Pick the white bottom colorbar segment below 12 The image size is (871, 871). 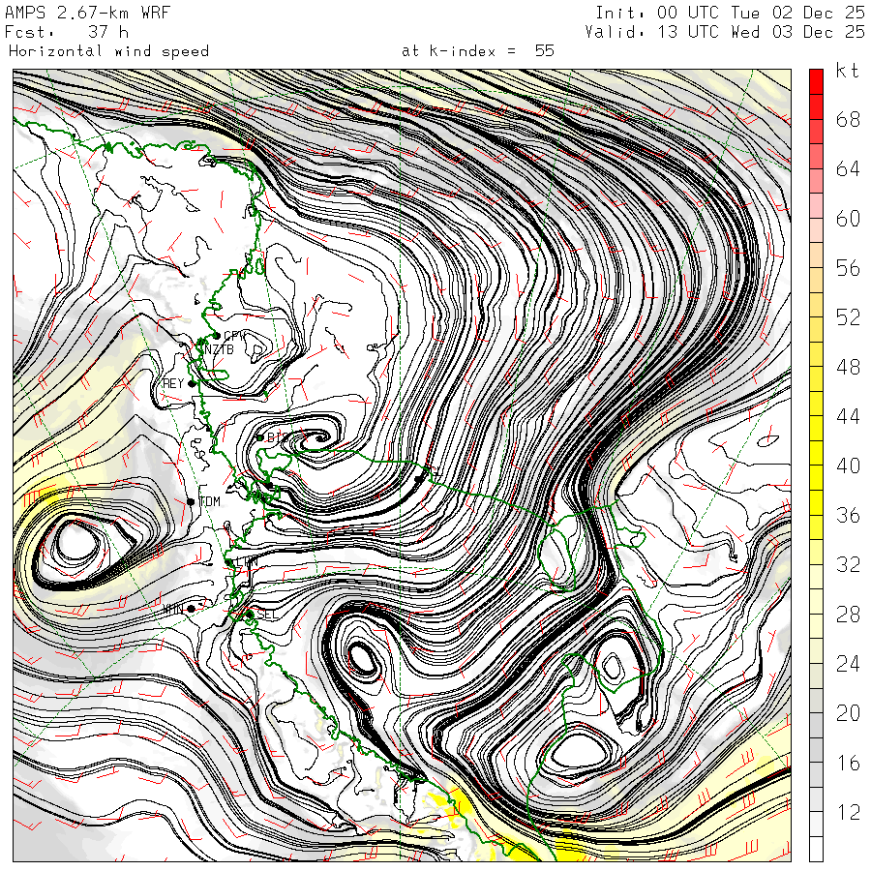point(816,849)
